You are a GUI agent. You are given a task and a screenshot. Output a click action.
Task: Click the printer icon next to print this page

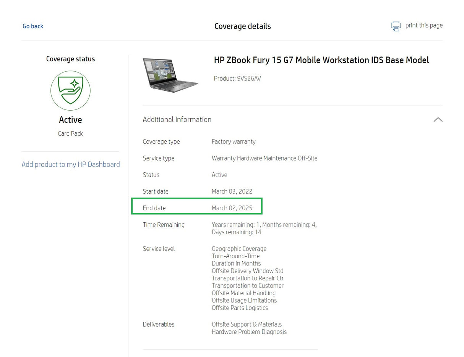[396, 26]
